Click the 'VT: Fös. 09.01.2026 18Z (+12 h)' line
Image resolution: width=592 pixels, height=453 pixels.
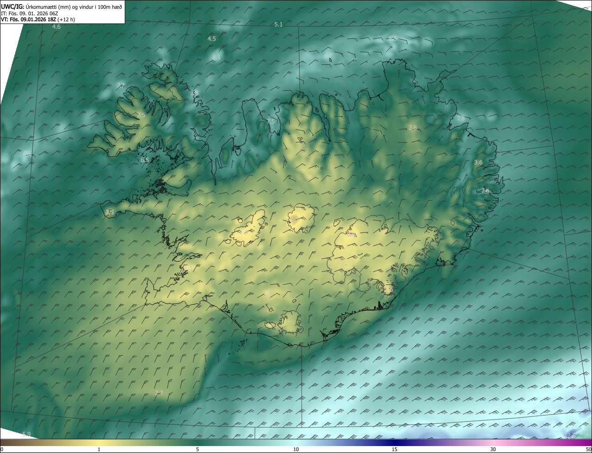38,19
